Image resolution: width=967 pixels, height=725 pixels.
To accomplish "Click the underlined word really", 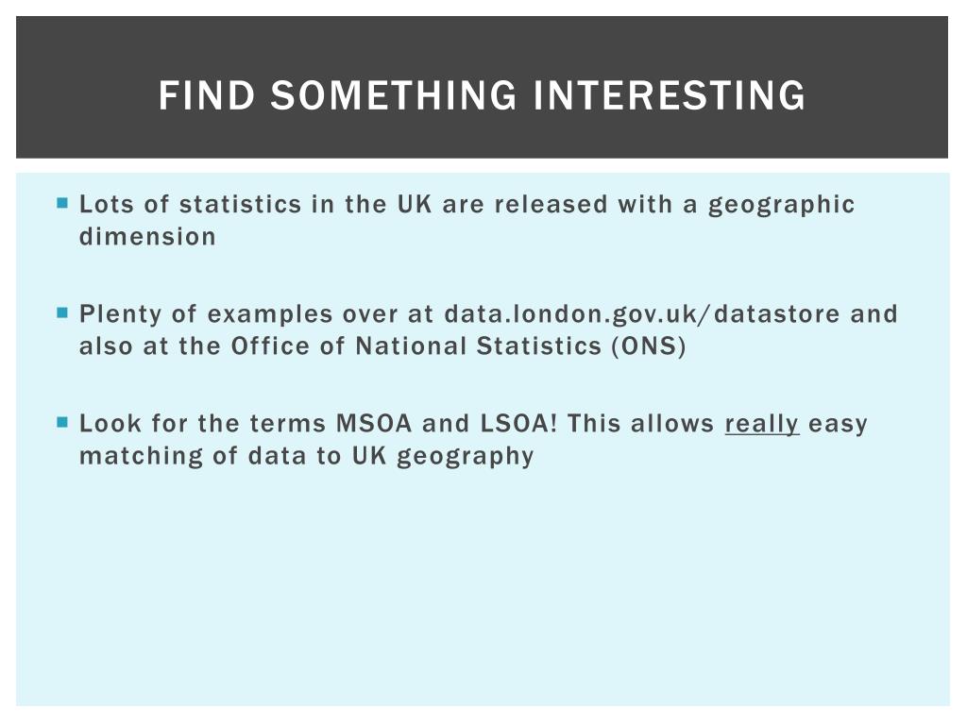I will pos(762,425).
